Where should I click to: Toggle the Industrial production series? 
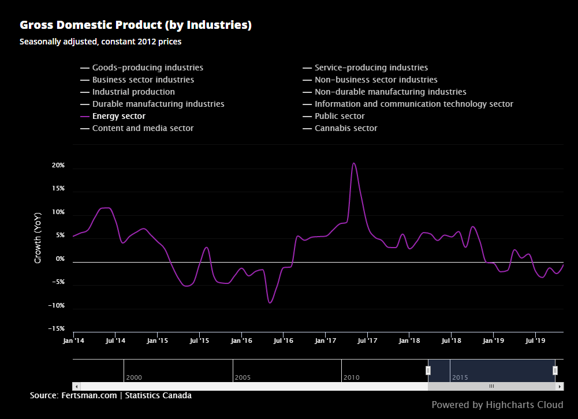[x=134, y=92]
